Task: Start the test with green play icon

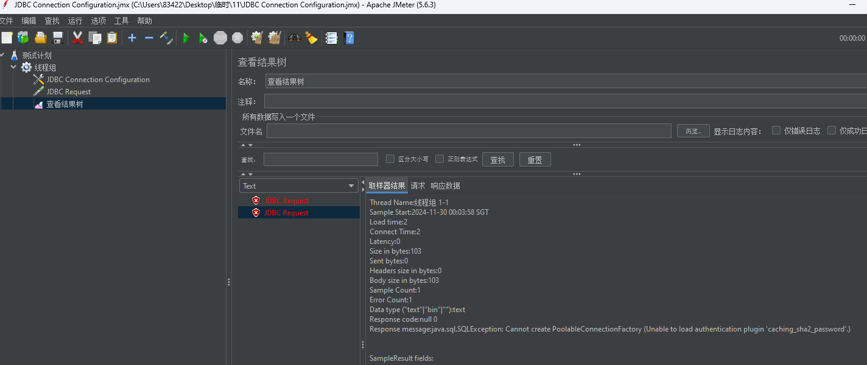Action: [186, 38]
